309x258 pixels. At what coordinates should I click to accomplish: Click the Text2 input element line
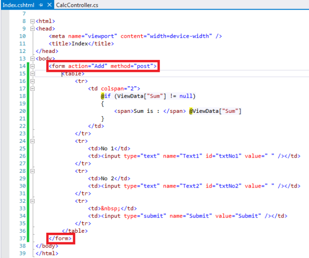pyautogui.click(x=194, y=186)
